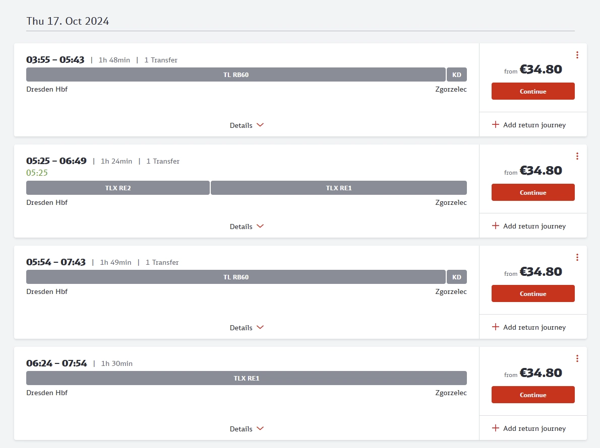The height and width of the screenshot is (448, 600).
Task: Click the TLX RE1 bar of the direct 06:24 train
Action: coord(246,378)
